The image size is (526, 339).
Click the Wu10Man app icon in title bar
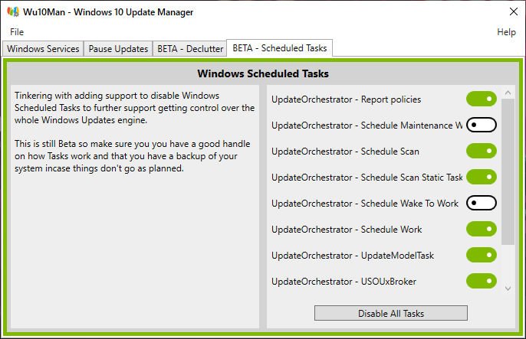tap(13, 12)
